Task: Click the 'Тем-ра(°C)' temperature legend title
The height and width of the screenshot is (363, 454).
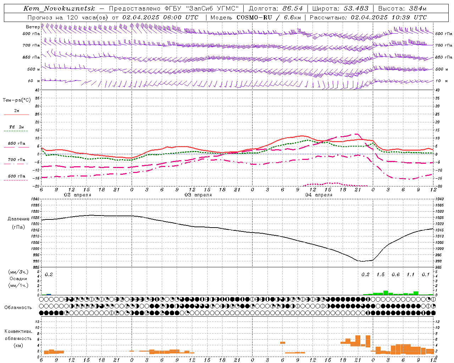Action: point(17,100)
